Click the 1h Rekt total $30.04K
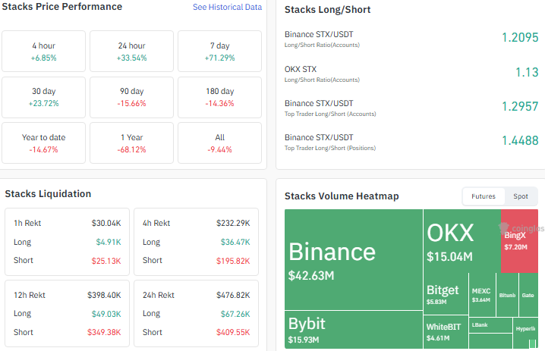The width and height of the screenshot is (545, 351). pyautogui.click(x=106, y=223)
